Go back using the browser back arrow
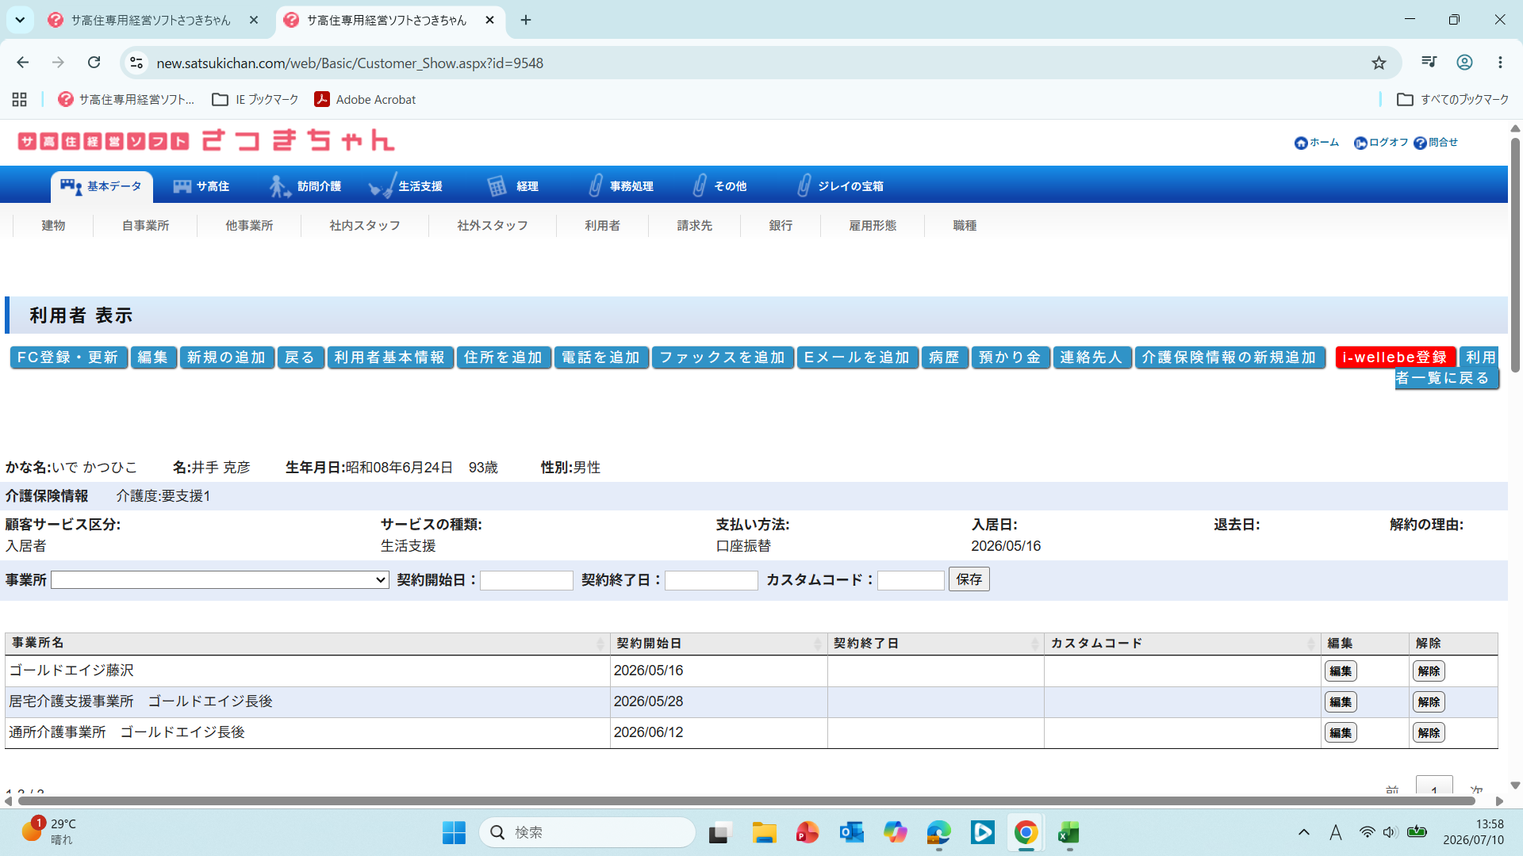Image resolution: width=1523 pixels, height=856 pixels. tap(23, 63)
